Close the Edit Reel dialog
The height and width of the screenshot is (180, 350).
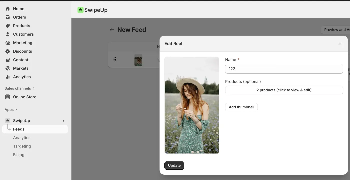[340, 44]
